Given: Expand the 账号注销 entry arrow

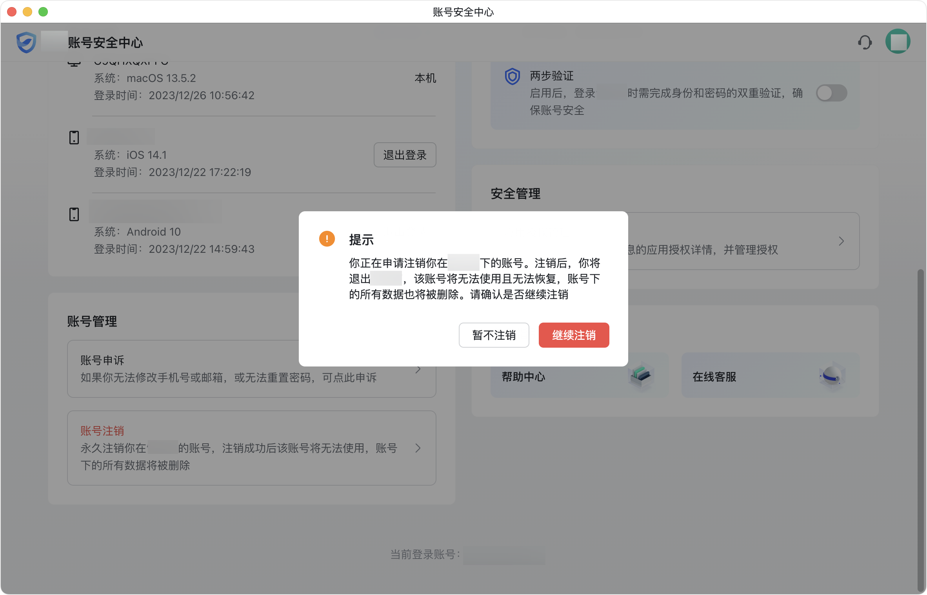Looking at the screenshot, I should [x=418, y=448].
